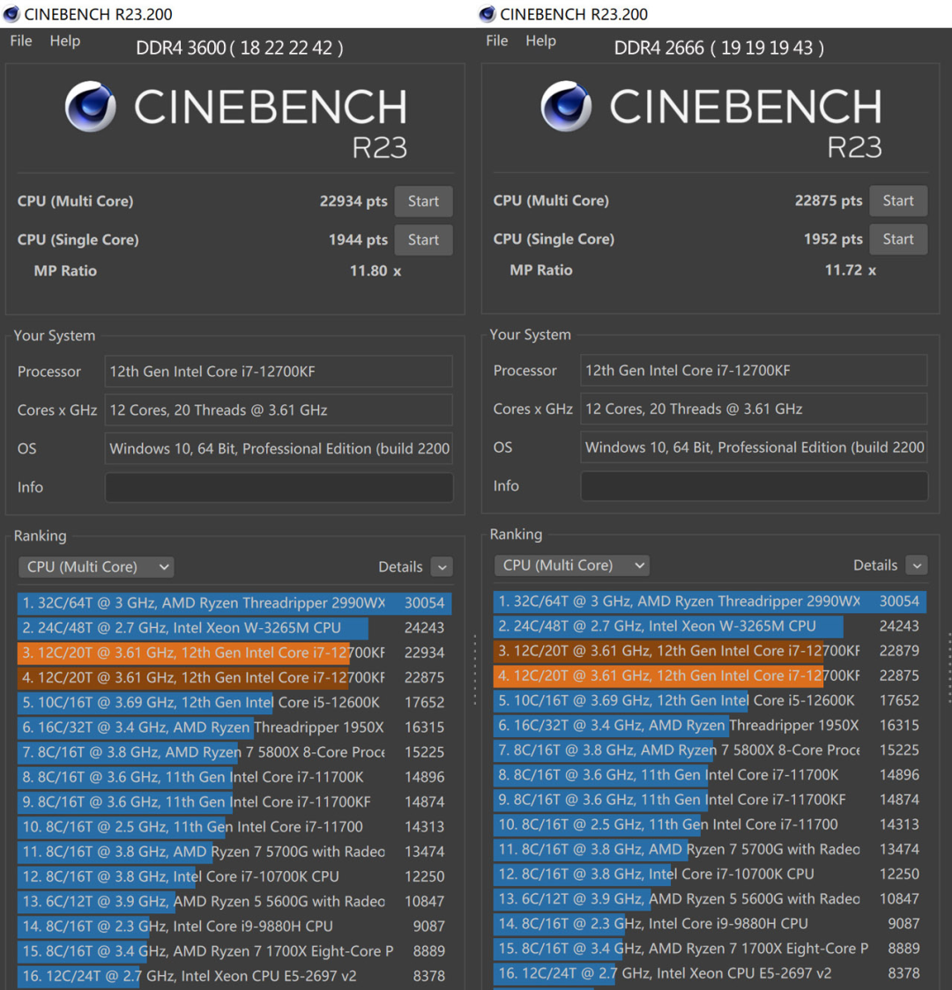Select Ryzen 7 1700X row in left window
Viewport: 952px width, 990px height.
click(x=234, y=951)
